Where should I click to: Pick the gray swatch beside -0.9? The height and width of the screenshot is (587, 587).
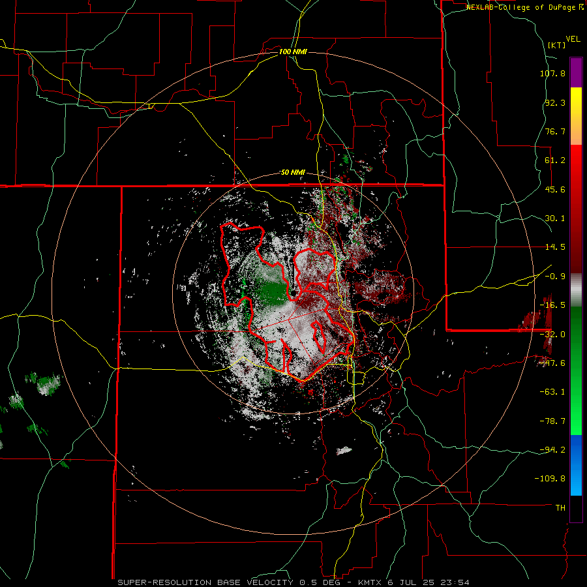point(576,290)
